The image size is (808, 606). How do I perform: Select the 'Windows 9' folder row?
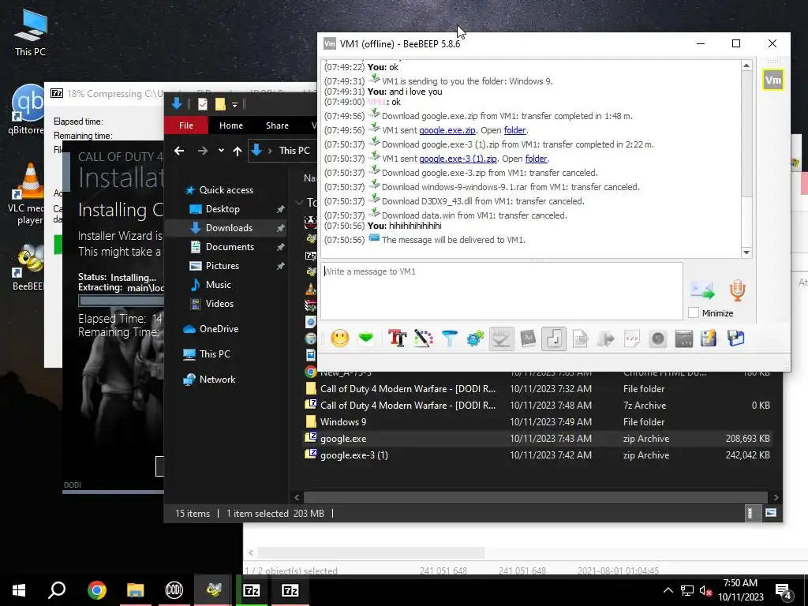pyautogui.click(x=538, y=422)
